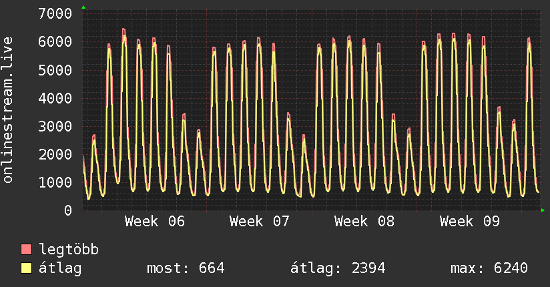Click the yellow átlag legend swatch
This screenshot has width=550, height=287.
click(26, 268)
